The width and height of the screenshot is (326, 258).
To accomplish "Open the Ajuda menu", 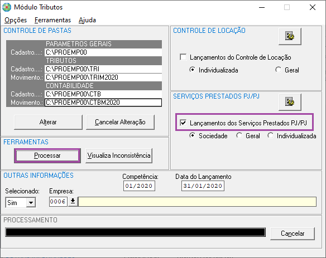I will (x=87, y=20).
